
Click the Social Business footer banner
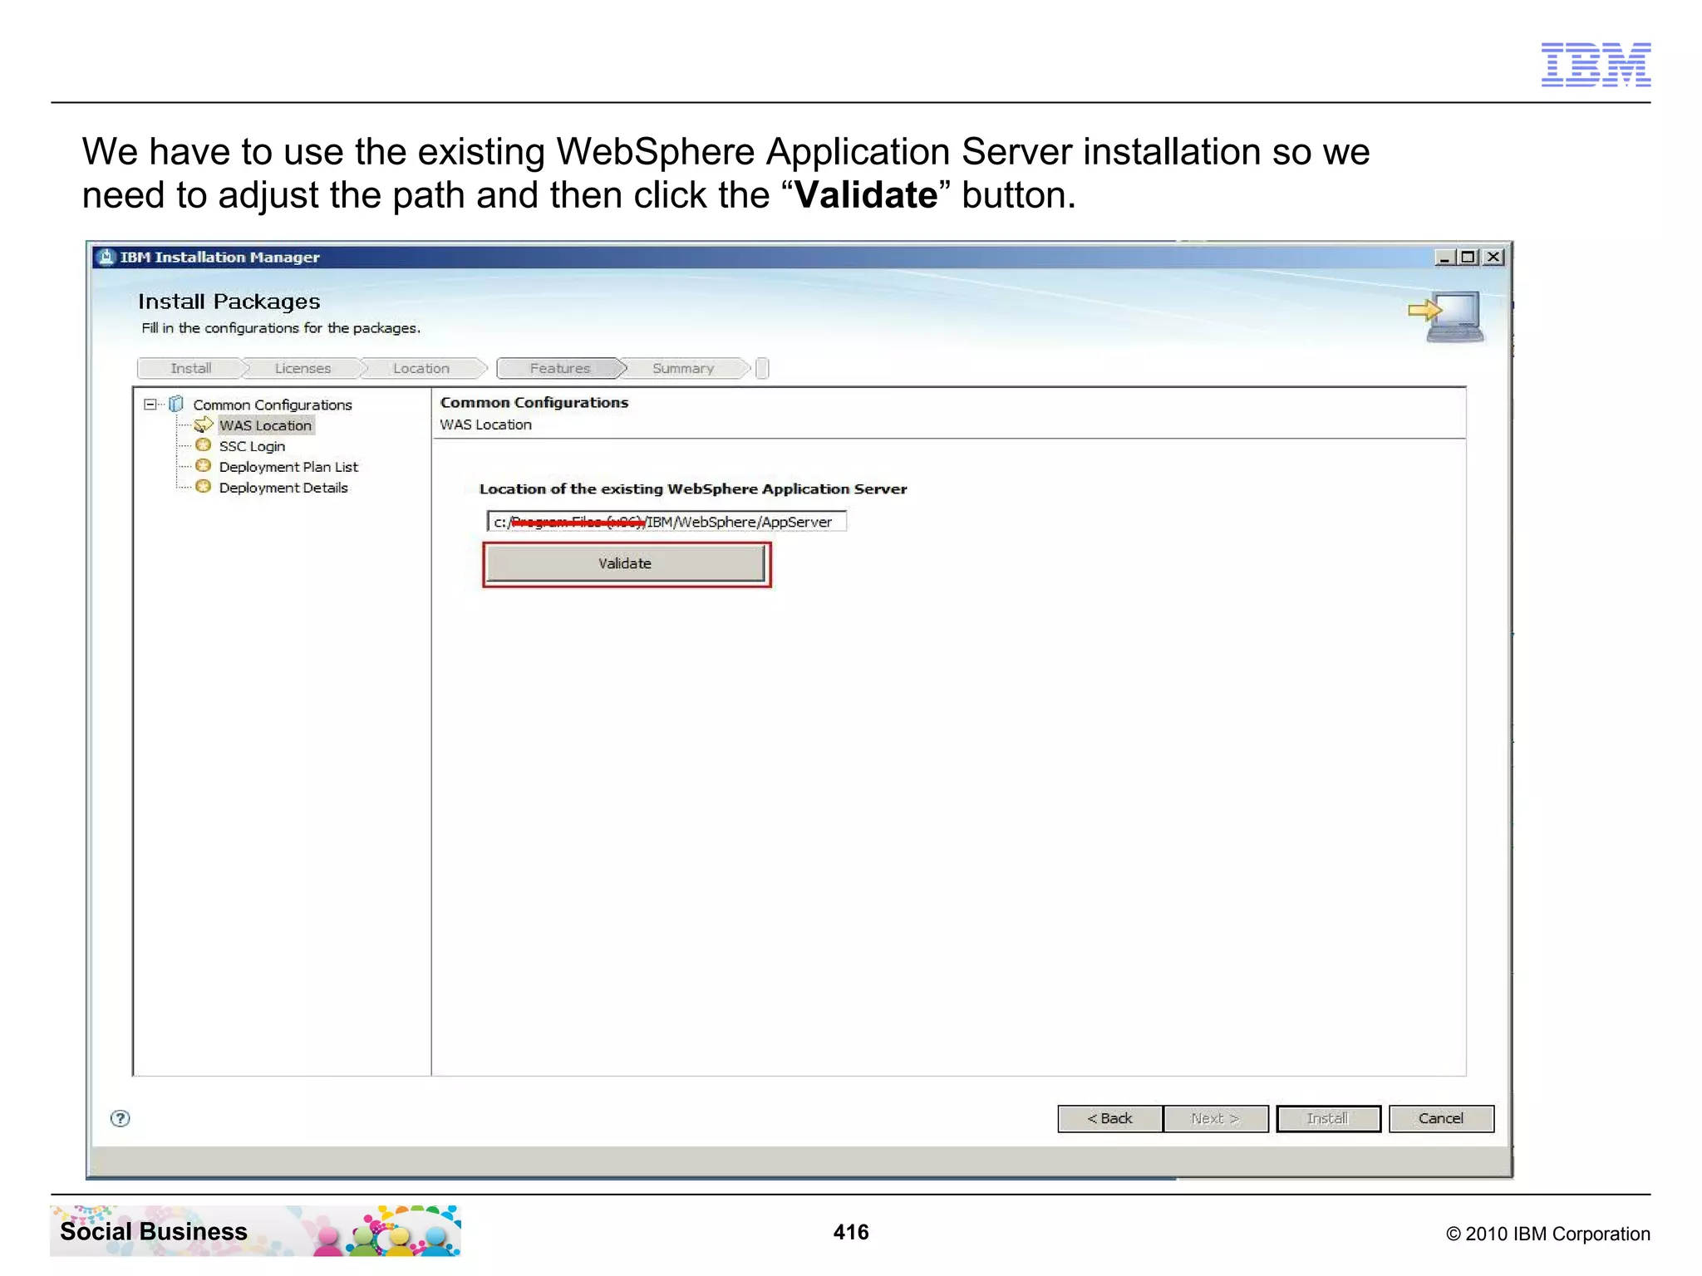click(x=255, y=1230)
